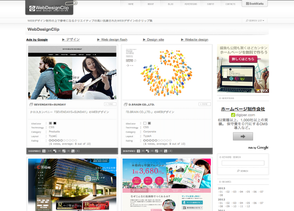Click the Products category link
This screenshot has width=294, height=211.
point(54,132)
